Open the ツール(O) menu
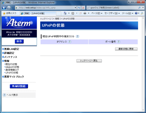This screenshot has width=146, height=113. point(128,13)
